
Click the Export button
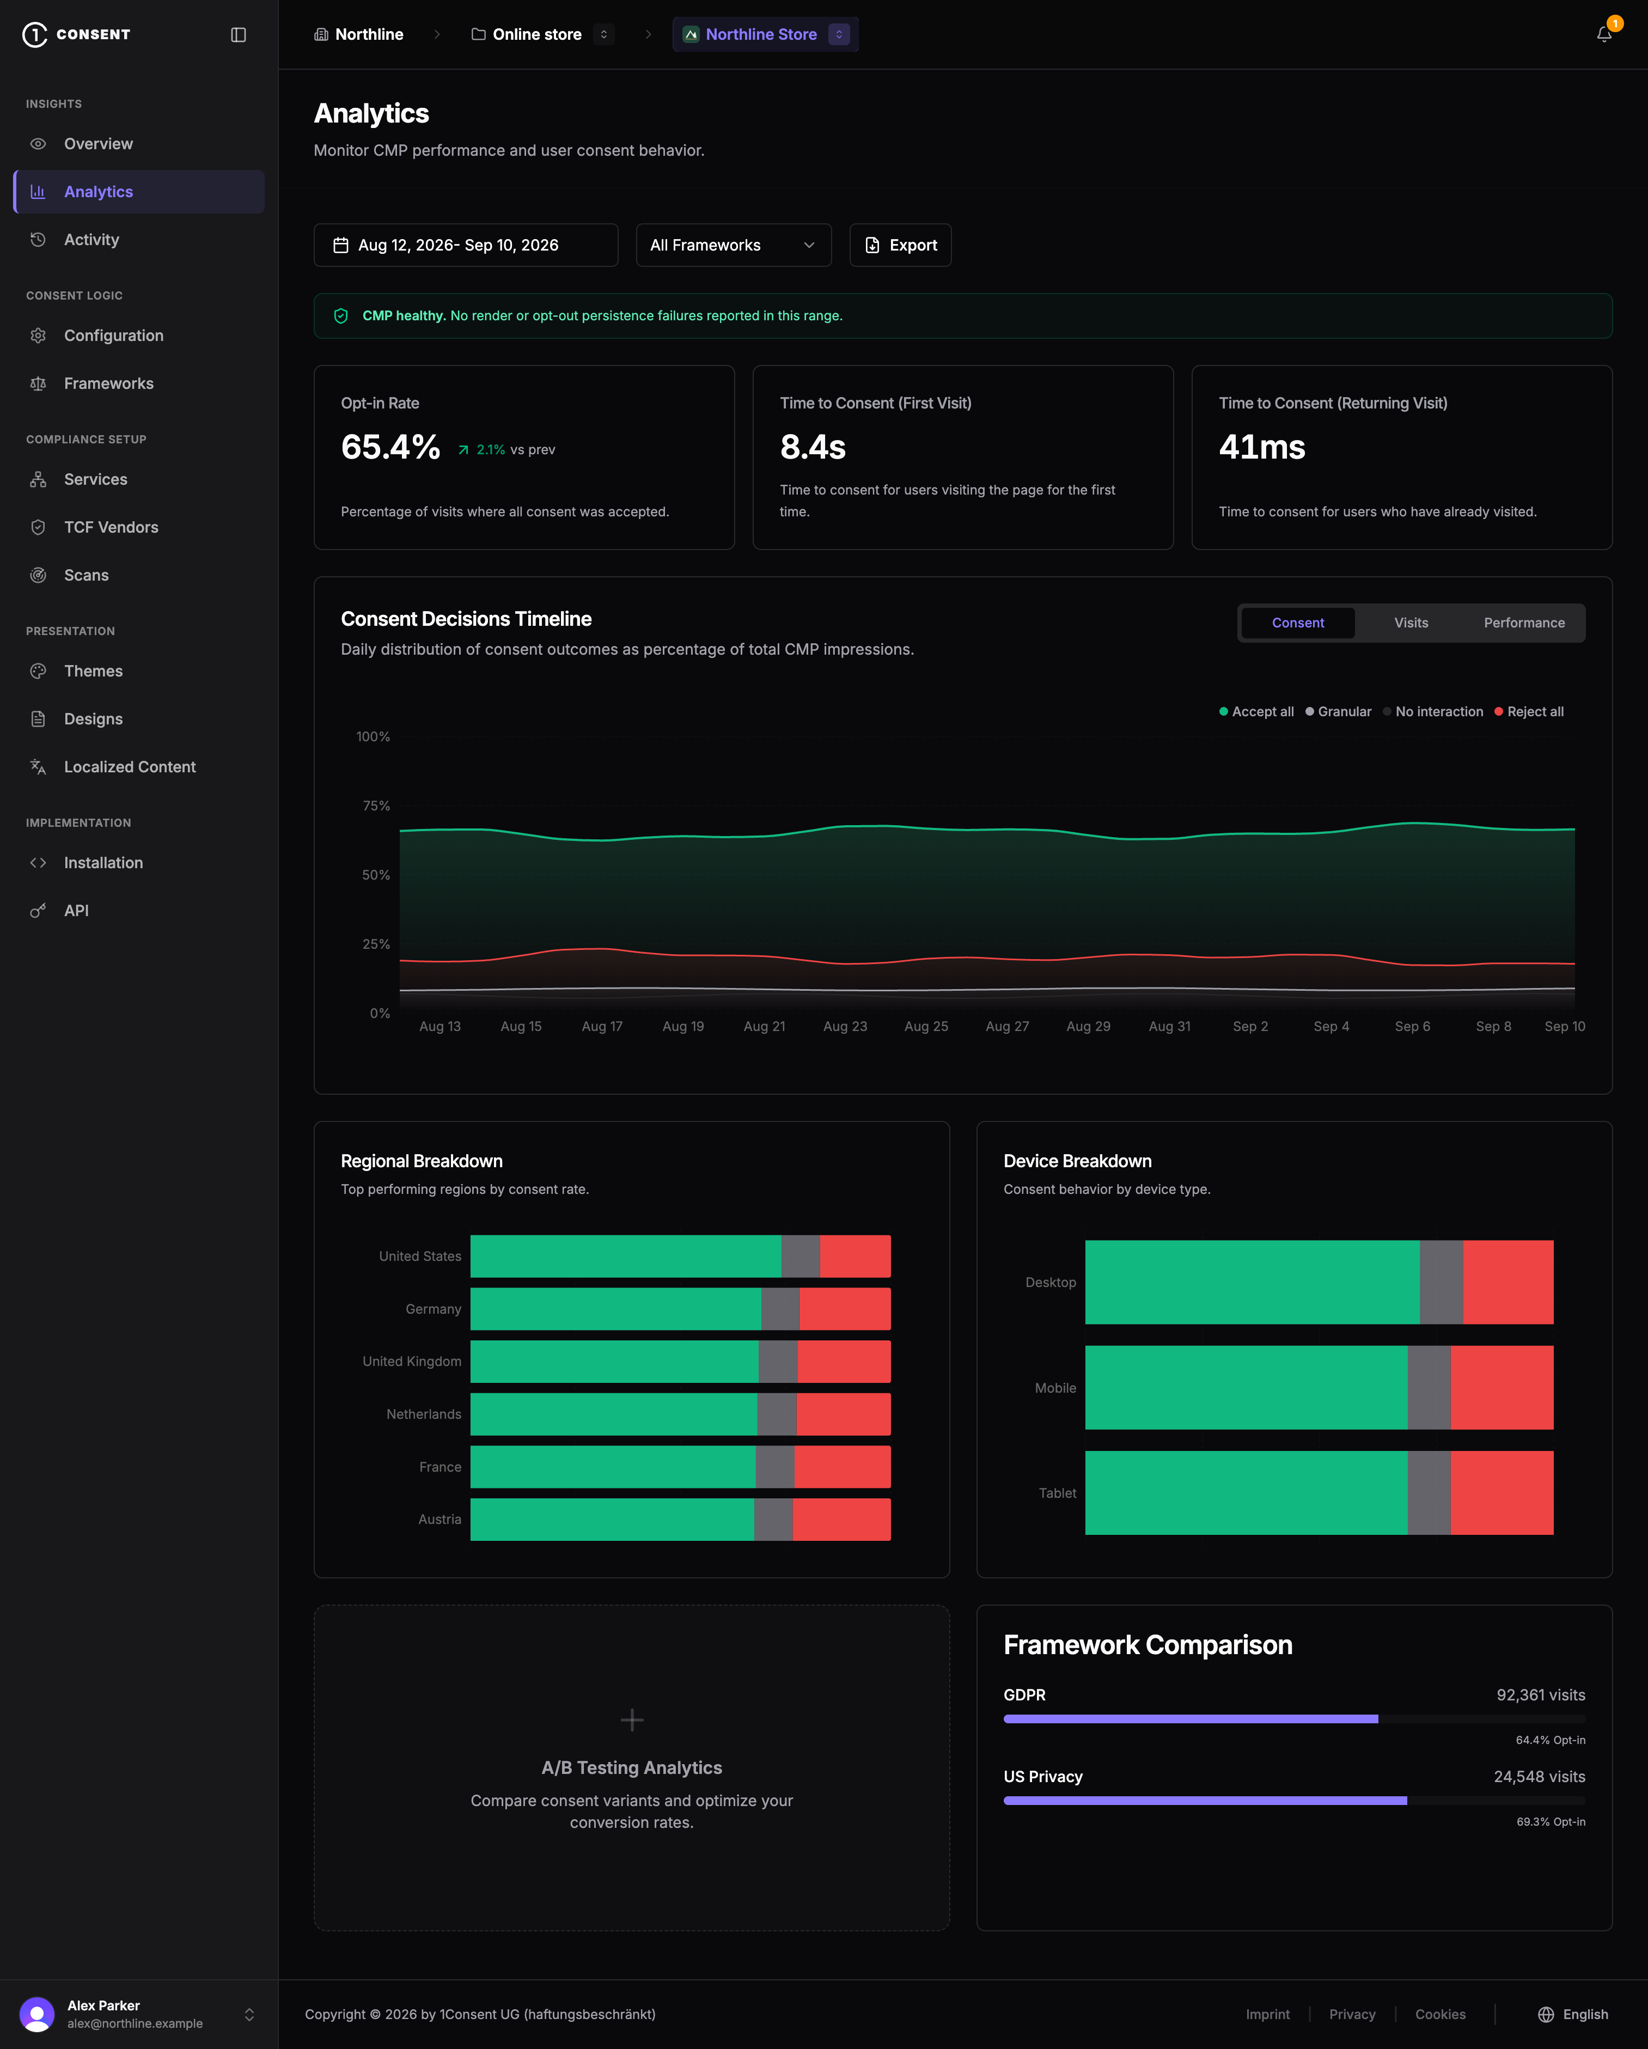(x=900, y=245)
